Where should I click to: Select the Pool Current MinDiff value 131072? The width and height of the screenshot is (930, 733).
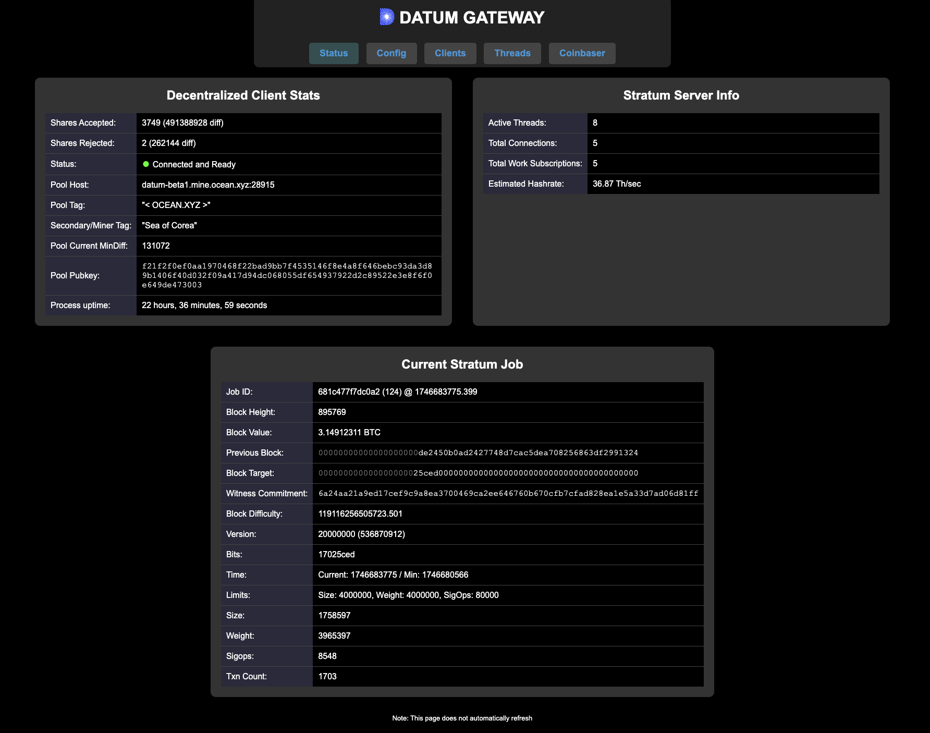156,246
